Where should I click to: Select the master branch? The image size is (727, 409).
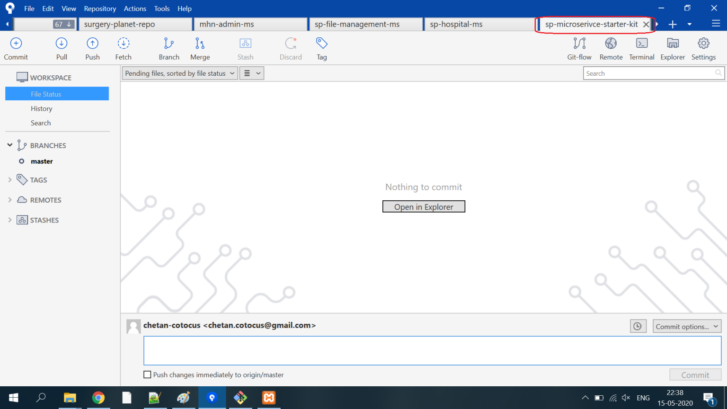42,161
